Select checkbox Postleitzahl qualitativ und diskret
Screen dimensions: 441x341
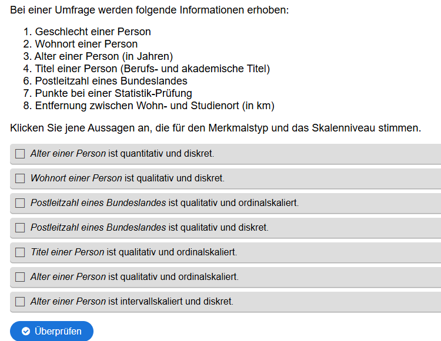click(20, 228)
